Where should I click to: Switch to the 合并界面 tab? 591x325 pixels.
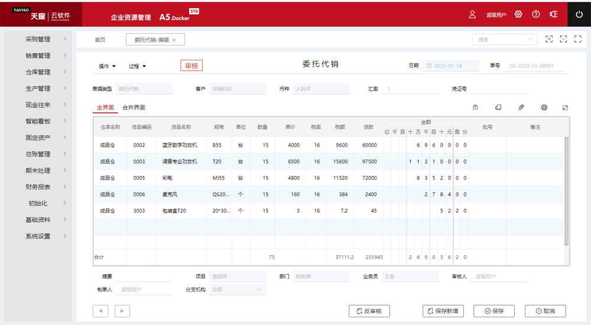point(134,108)
